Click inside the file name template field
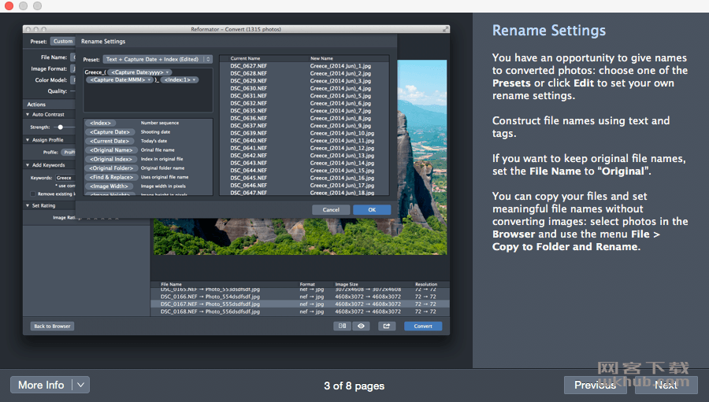709x402 pixels. [x=148, y=90]
